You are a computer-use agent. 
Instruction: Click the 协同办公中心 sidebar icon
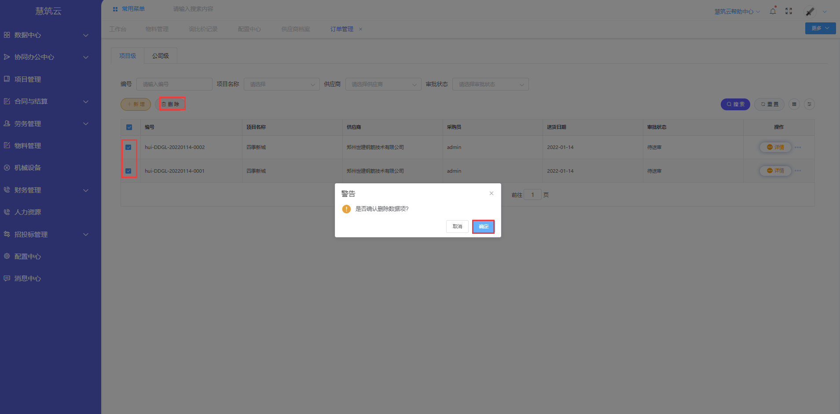pos(7,57)
